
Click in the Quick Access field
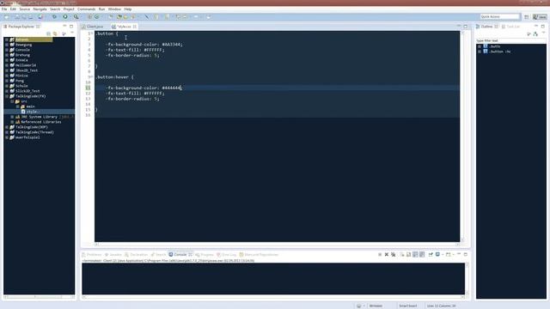[x=500, y=17]
